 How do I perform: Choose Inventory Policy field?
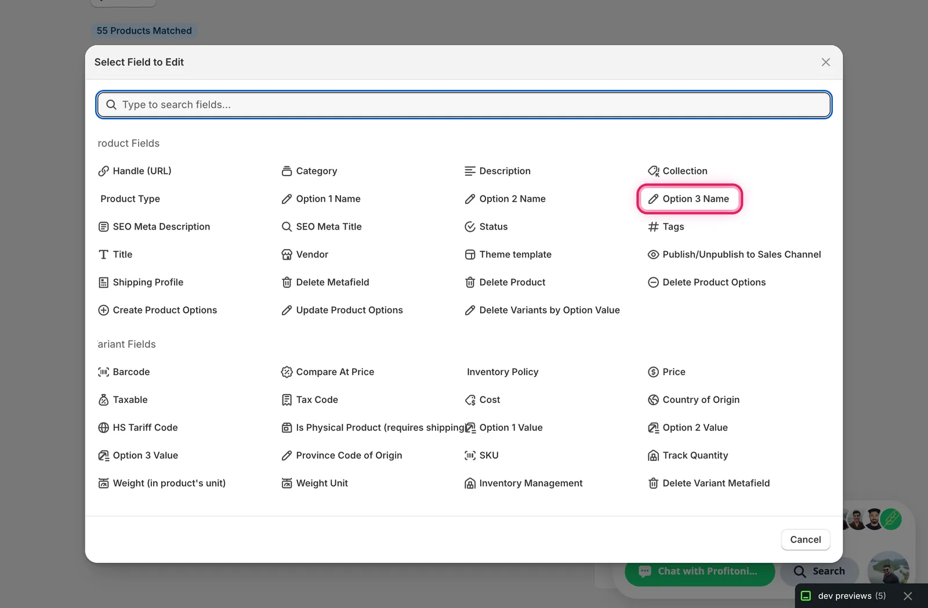click(x=503, y=372)
